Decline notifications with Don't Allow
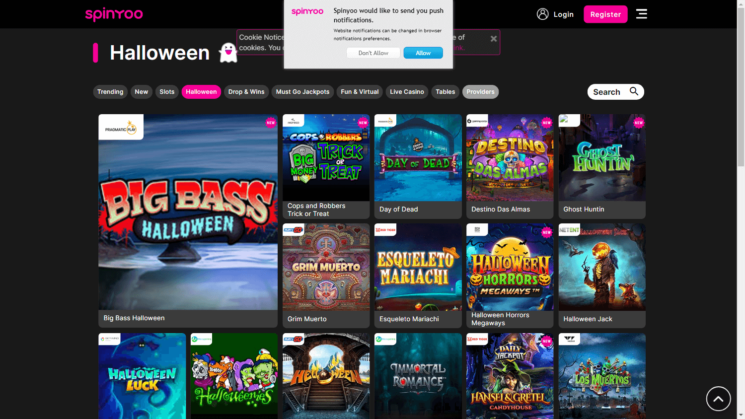745x419 pixels. point(373,53)
